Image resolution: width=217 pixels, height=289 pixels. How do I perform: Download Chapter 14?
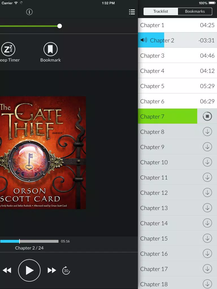207,223
